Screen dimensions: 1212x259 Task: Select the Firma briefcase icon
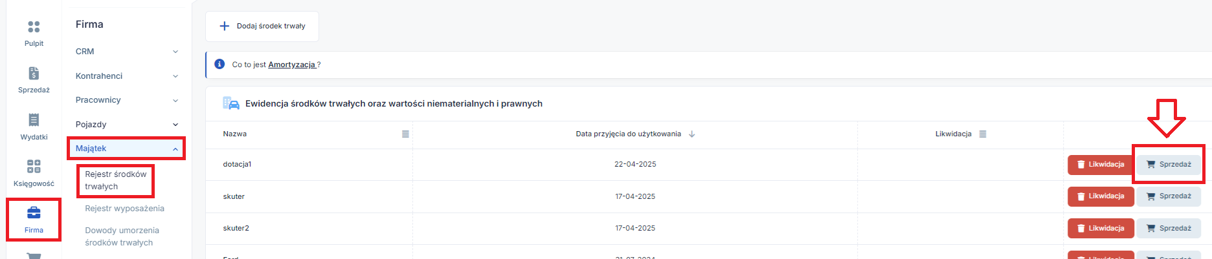tap(34, 213)
